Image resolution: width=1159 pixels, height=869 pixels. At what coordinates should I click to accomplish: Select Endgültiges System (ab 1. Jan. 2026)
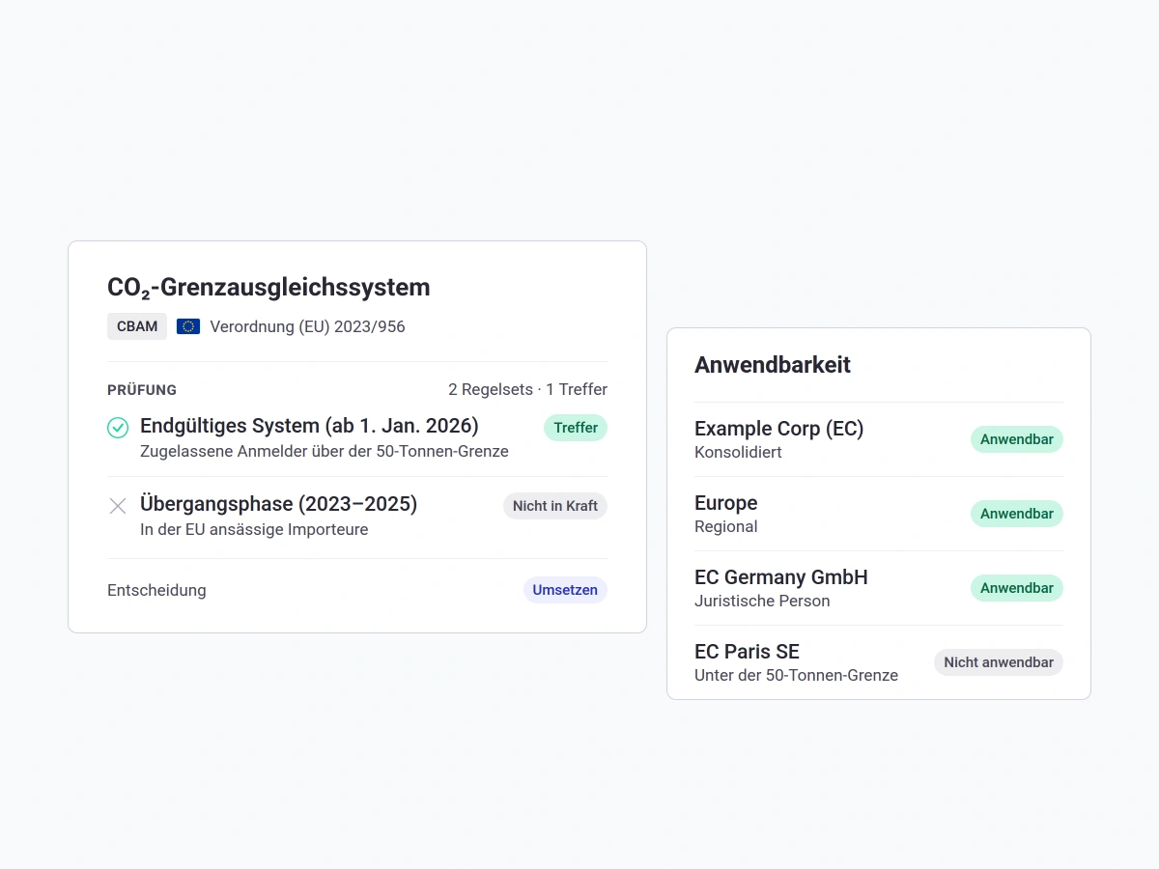coord(309,426)
